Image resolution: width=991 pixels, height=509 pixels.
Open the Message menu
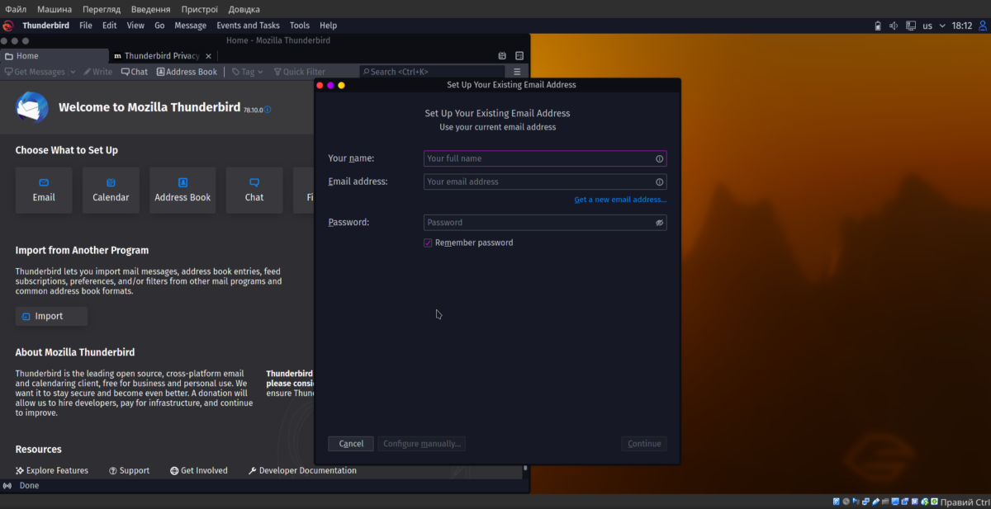tap(191, 26)
